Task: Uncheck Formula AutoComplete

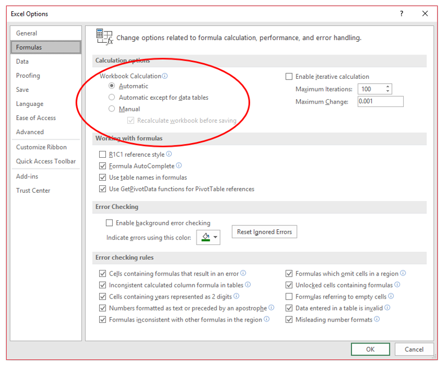Action: [x=103, y=166]
